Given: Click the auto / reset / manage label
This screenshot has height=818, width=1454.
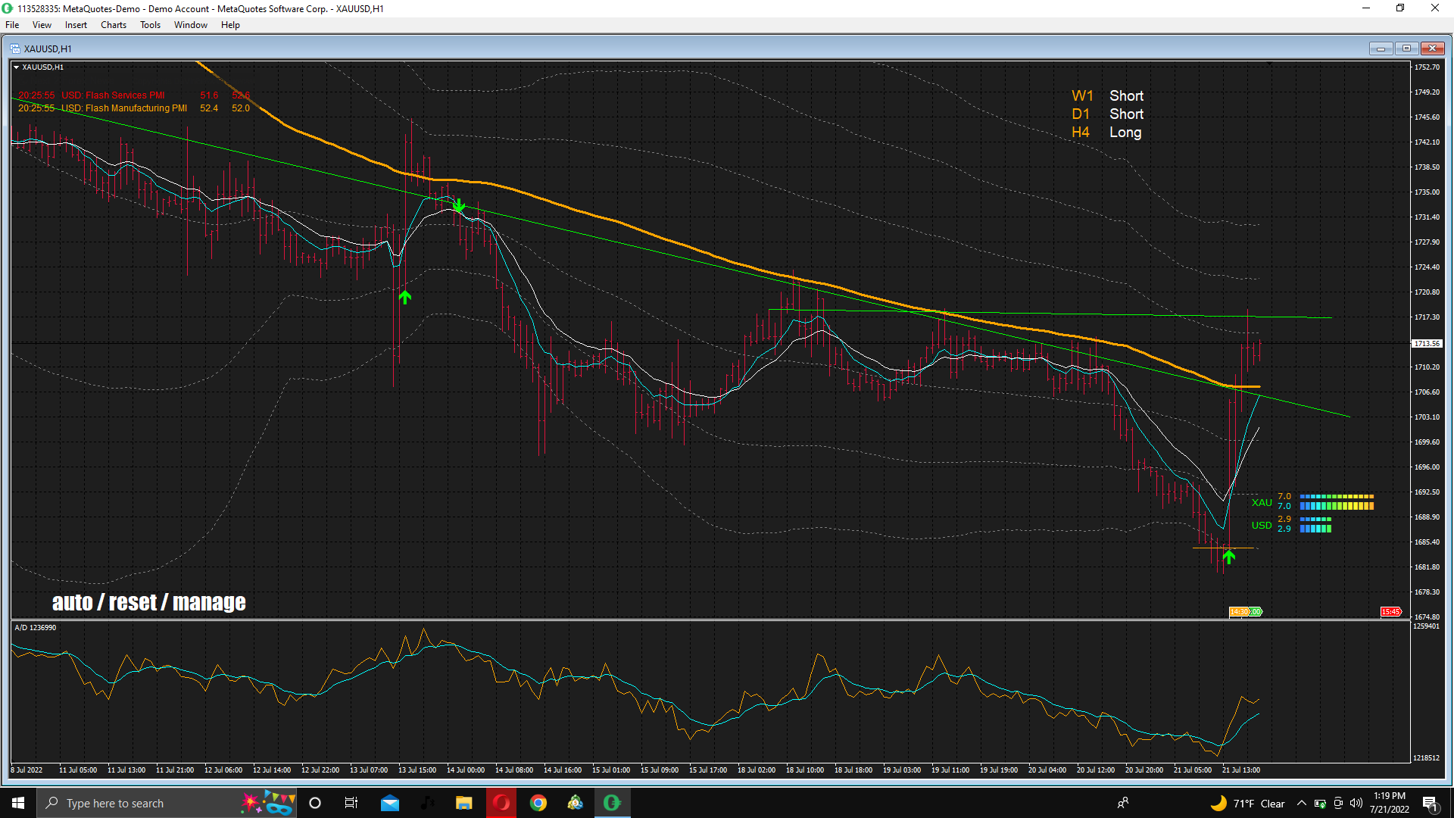Looking at the screenshot, I should point(148,602).
